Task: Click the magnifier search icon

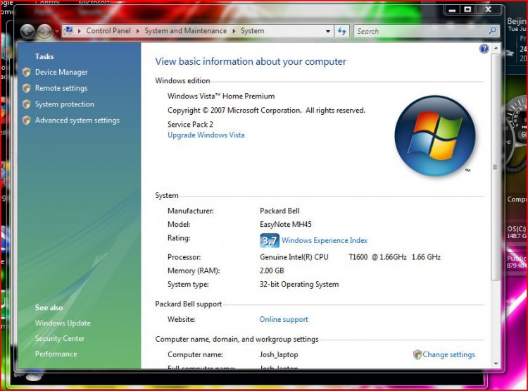Action: [492, 31]
